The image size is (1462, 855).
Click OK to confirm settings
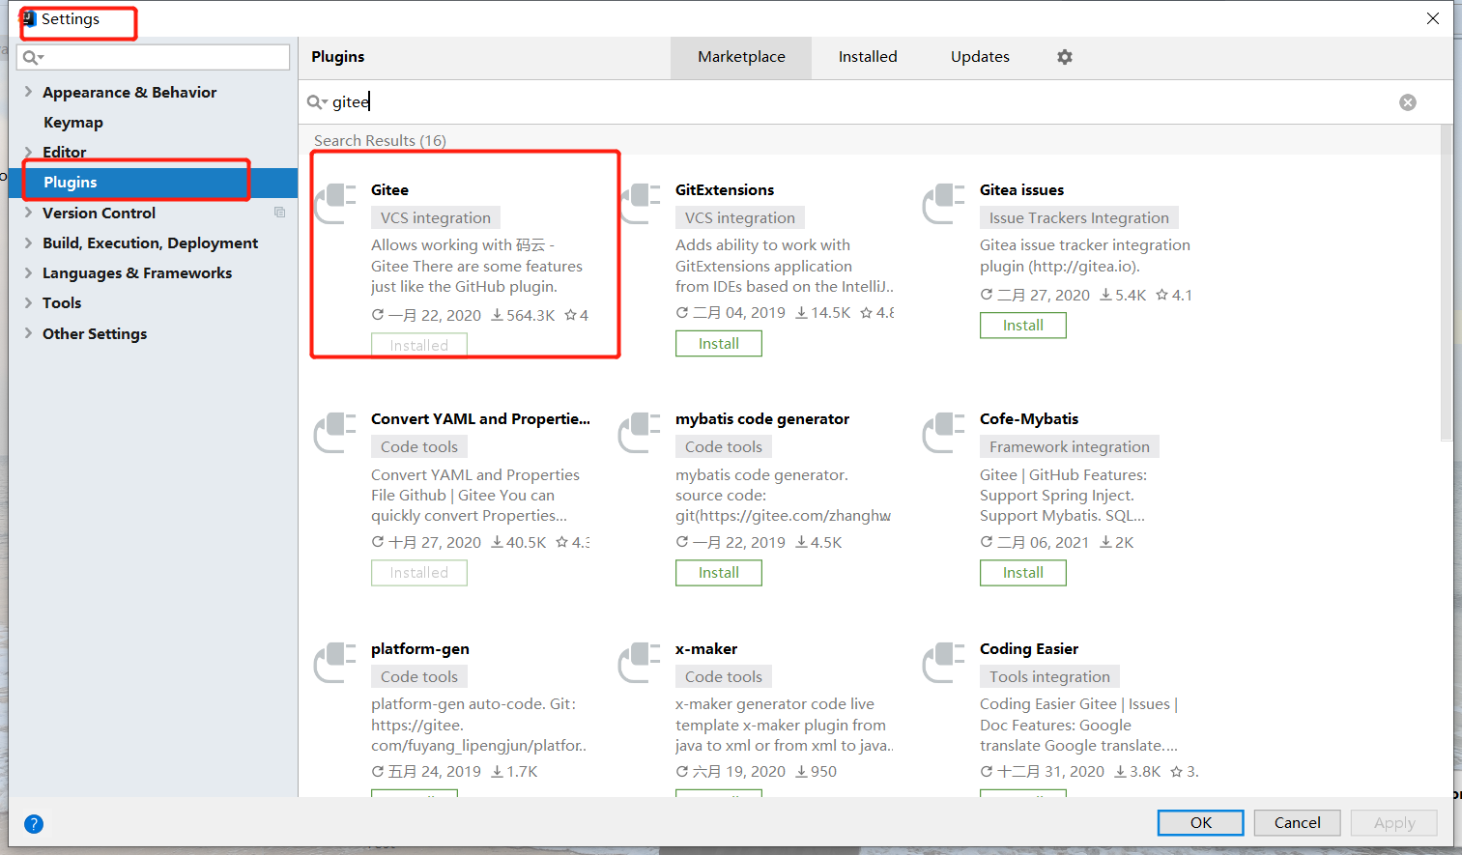coord(1201,823)
